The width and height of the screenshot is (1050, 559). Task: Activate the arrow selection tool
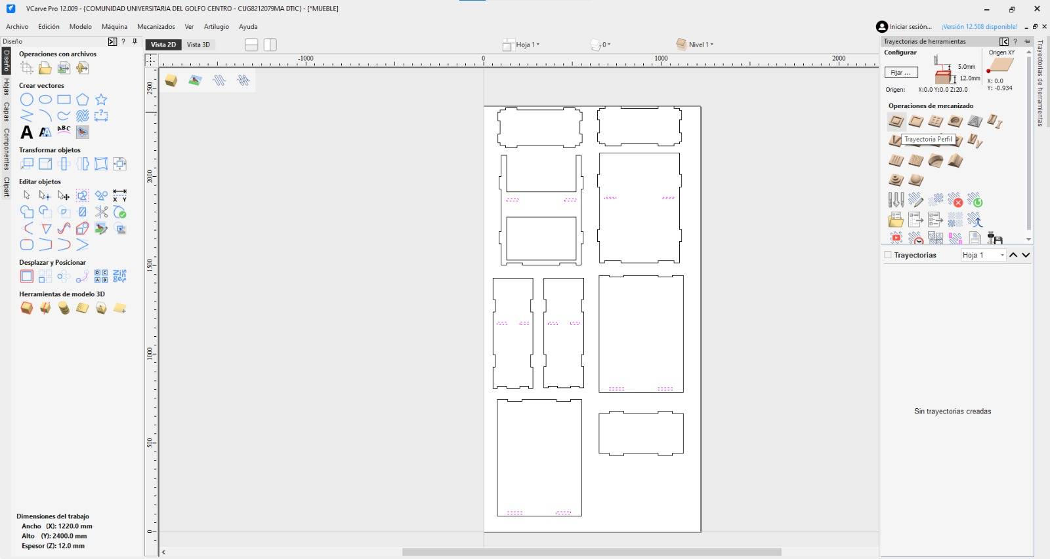[x=26, y=195]
